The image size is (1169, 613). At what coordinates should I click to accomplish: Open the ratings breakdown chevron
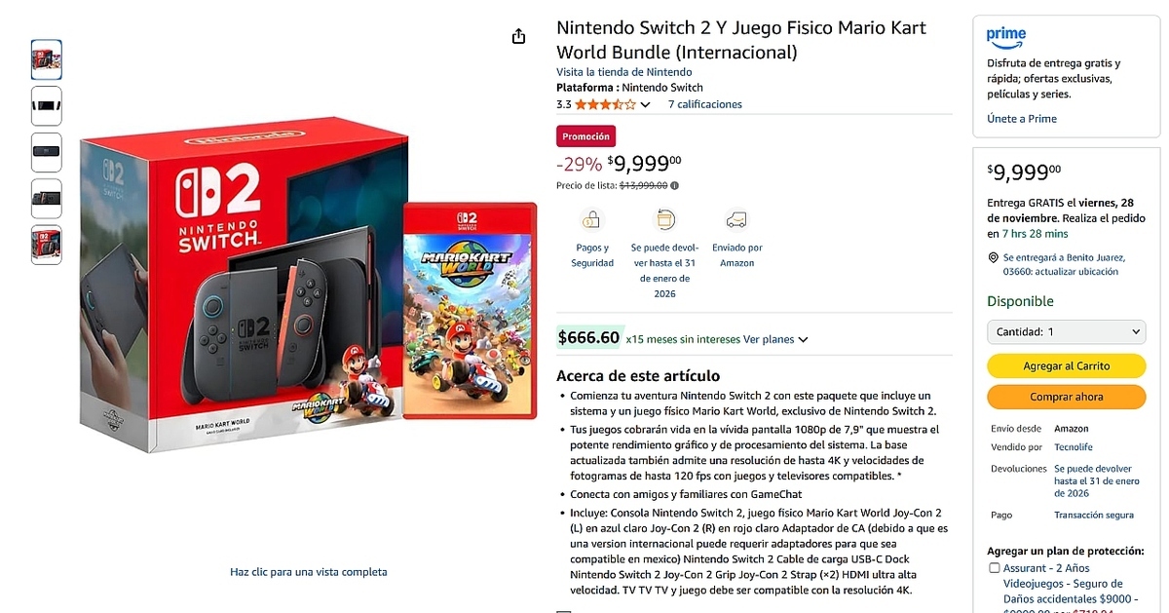(x=645, y=103)
